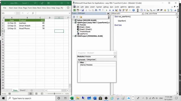181x101 pixels.
Task: Click the Excel formula bar input
Action: tap(52, 13)
